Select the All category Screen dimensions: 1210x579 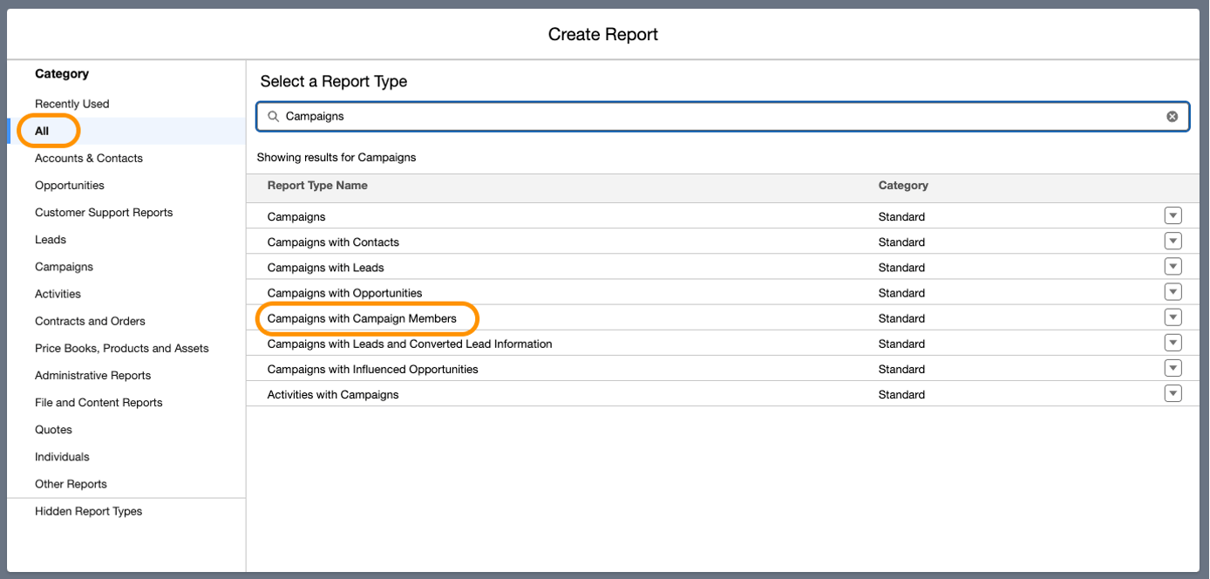(42, 130)
